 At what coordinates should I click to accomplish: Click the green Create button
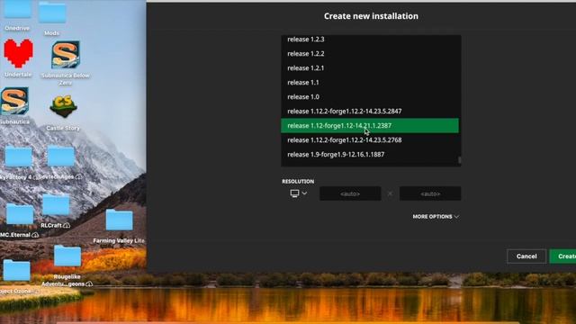coord(563,256)
